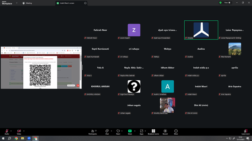
Task: Expand the video options arrow
Action: 24,131
